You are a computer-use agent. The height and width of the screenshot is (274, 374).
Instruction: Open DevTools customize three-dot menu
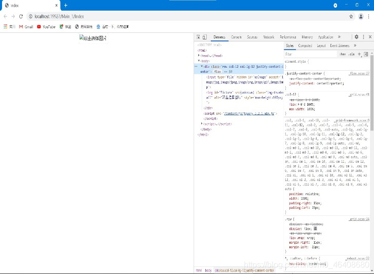click(x=363, y=36)
